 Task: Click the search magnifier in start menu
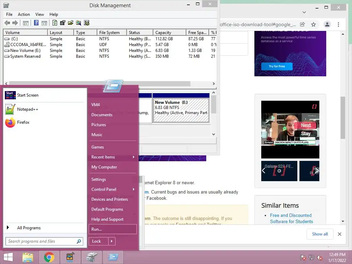(79, 241)
